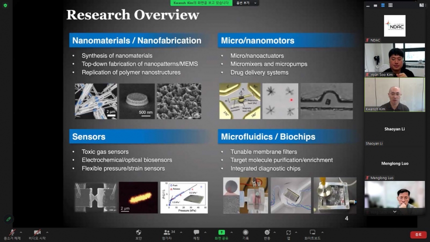Image resolution: width=430 pixels, height=242 pixels.
Task: Show more participants with the down chevron
Action: coord(394,211)
